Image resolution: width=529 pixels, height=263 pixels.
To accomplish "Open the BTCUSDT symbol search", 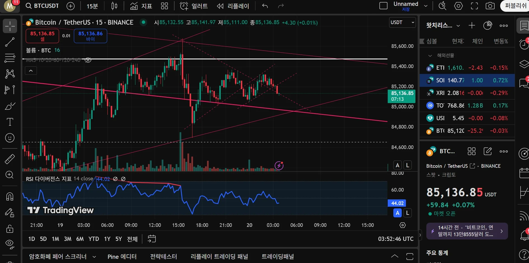I will (43, 6).
